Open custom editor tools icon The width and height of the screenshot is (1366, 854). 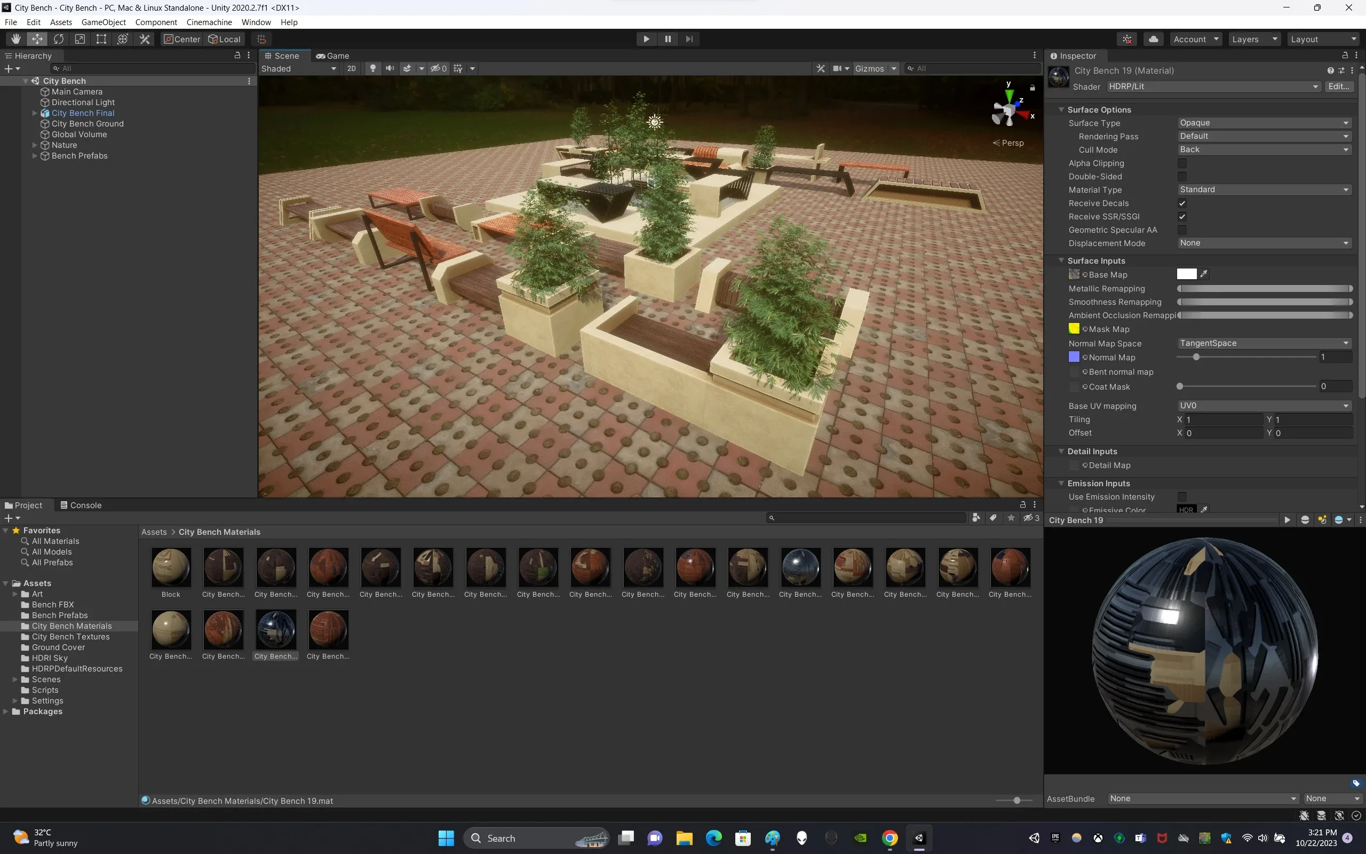(x=145, y=39)
